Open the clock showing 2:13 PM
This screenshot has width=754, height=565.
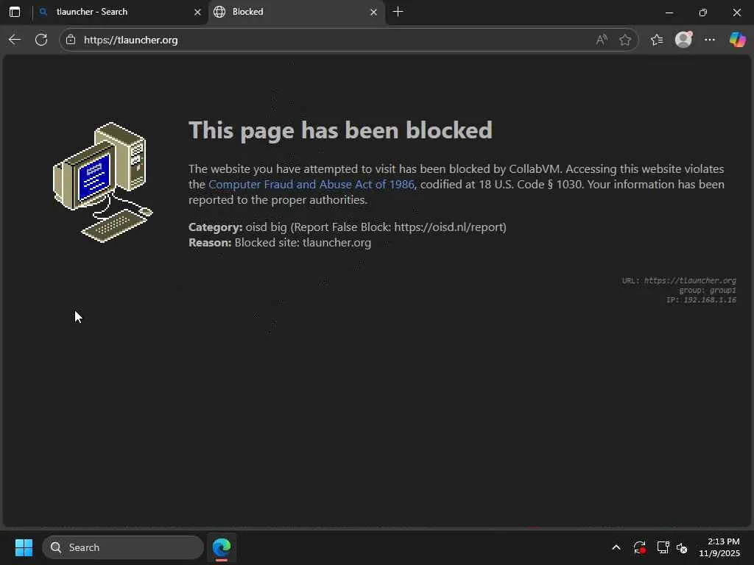[x=719, y=547]
